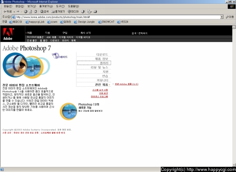Open the highlighted 갤러리 menu item
This screenshot has height=172, width=236.
tap(94, 63)
